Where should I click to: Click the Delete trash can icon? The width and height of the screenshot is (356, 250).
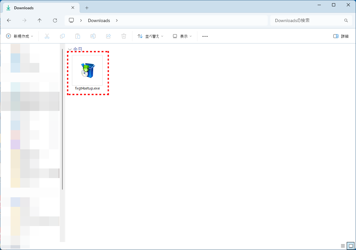pos(124,36)
